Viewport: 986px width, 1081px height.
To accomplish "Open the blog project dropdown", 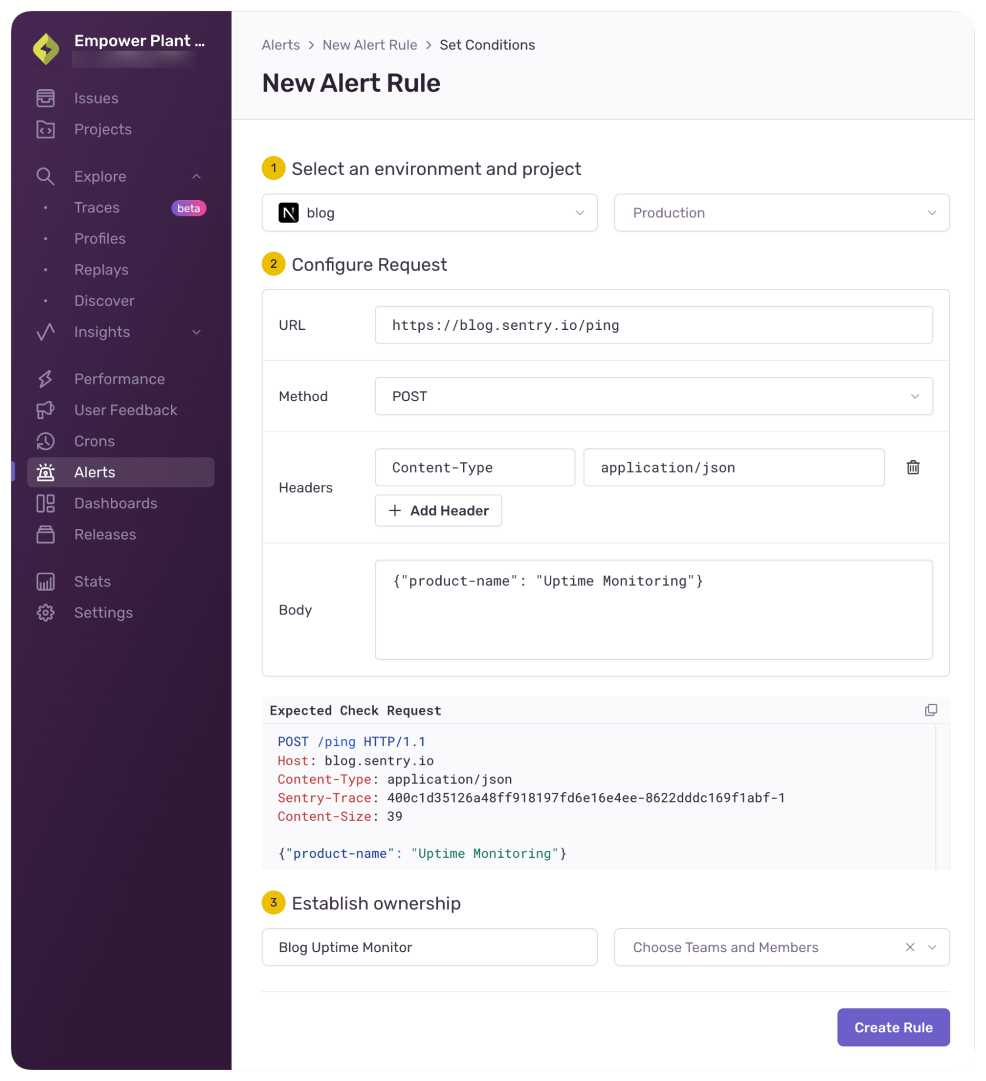I will click(x=430, y=213).
